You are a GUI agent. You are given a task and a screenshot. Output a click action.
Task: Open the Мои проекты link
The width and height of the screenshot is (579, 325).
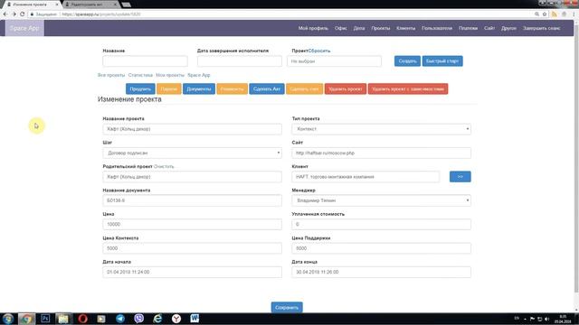[170, 75]
